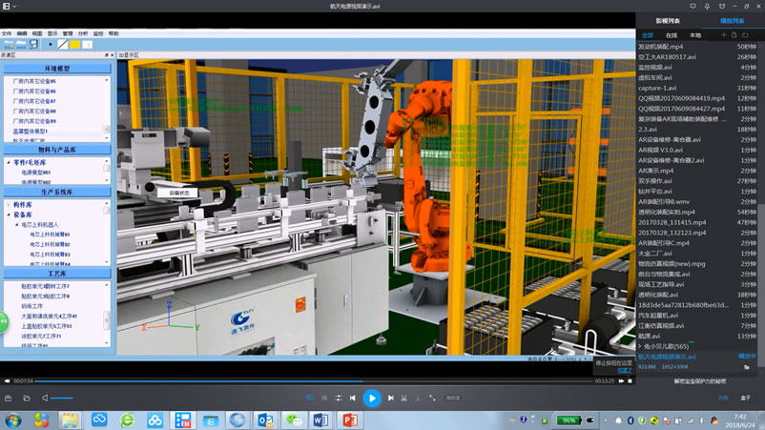Select the 本地 filter tab
The image size is (765, 430).
[x=694, y=35]
